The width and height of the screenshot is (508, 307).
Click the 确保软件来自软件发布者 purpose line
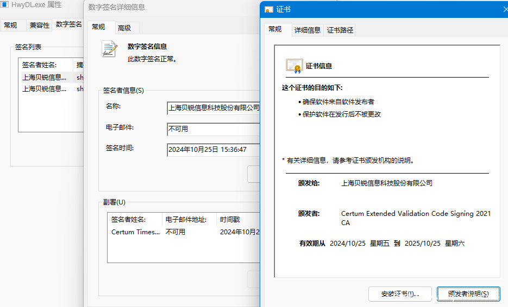coord(338,102)
